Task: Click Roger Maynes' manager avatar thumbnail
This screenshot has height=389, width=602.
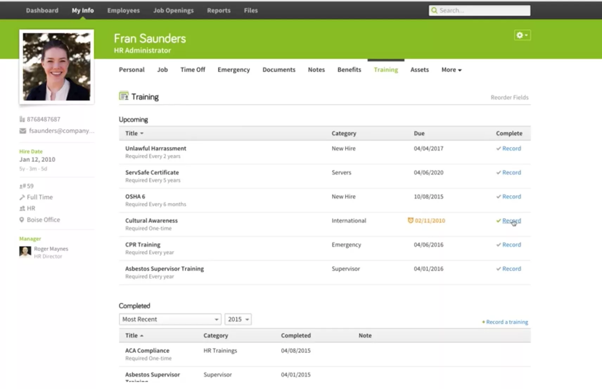Action: pyautogui.click(x=25, y=252)
